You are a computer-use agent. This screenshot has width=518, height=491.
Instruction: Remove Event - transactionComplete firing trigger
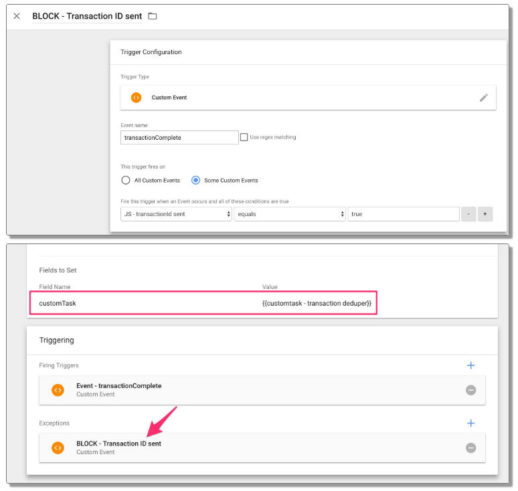click(x=470, y=390)
